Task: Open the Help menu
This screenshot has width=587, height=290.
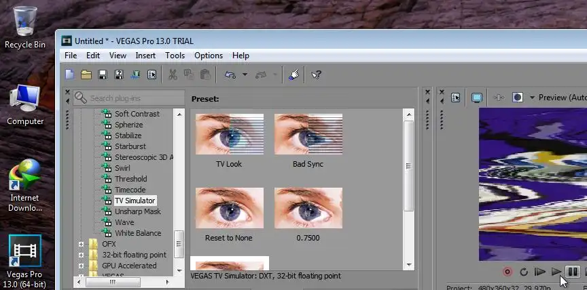Action: 241,56
